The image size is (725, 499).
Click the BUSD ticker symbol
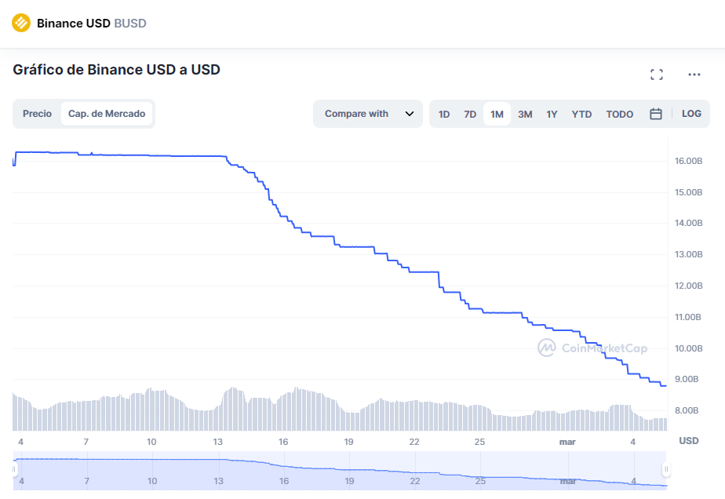pos(130,23)
